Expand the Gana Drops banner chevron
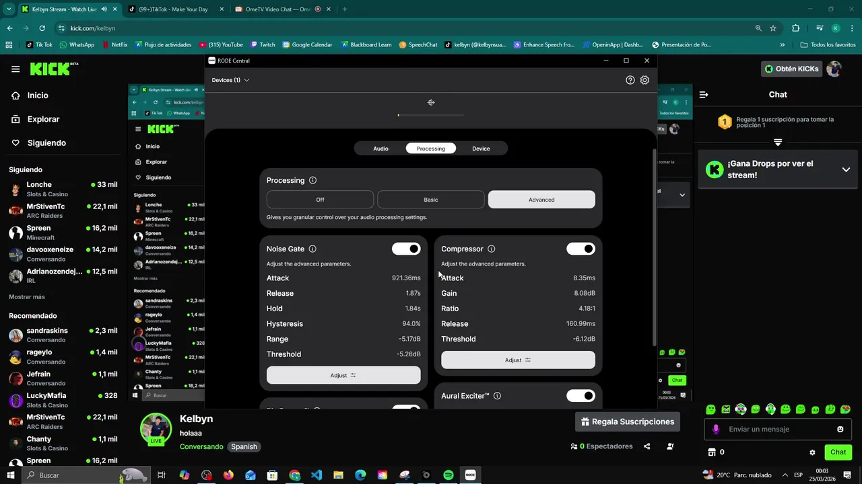The image size is (862, 484). [x=846, y=169]
